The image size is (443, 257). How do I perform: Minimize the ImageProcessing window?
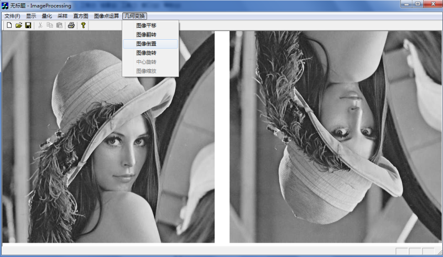pos(406,4)
